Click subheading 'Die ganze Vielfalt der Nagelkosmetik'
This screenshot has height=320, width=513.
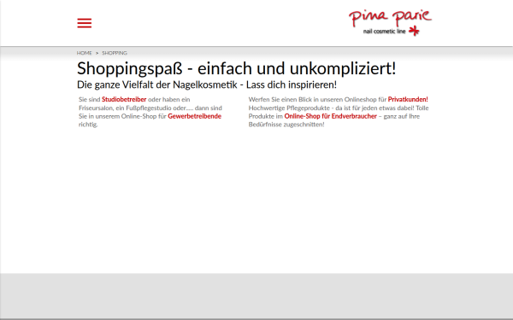(157, 84)
